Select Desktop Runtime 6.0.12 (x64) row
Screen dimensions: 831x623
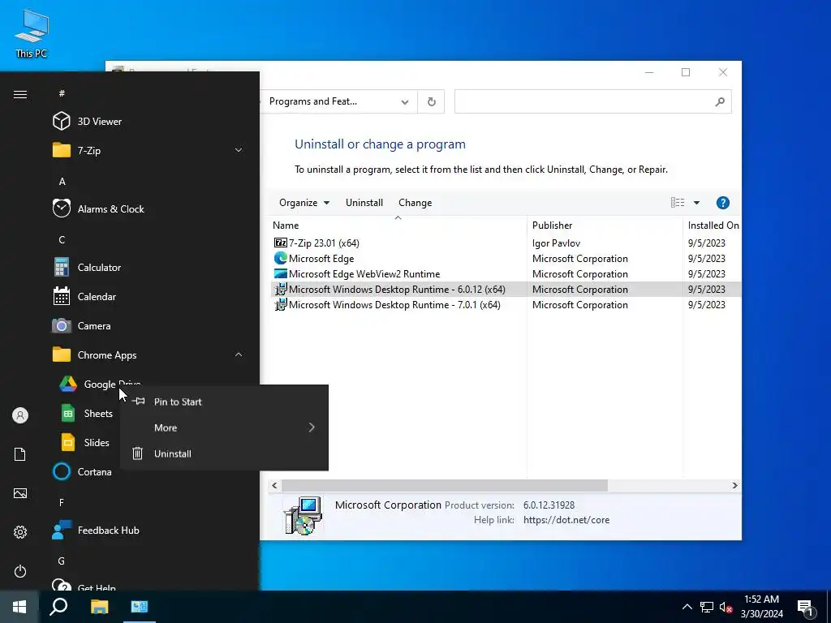coord(505,290)
